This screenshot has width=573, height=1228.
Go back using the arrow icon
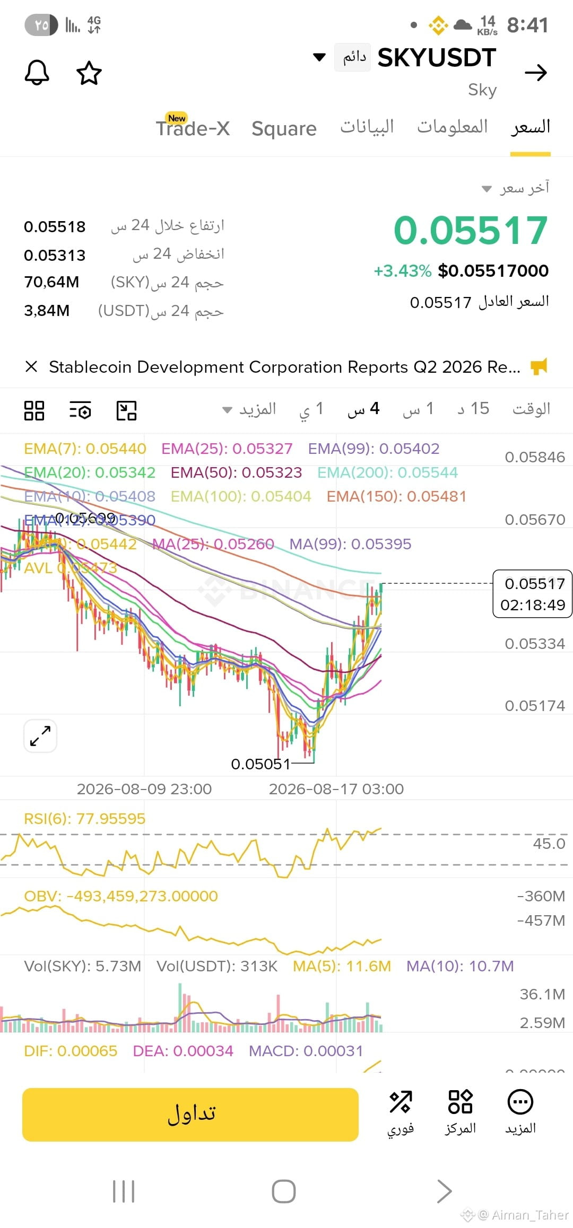click(x=535, y=73)
